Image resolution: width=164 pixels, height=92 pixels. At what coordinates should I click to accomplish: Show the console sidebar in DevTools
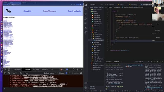(5, 73)
